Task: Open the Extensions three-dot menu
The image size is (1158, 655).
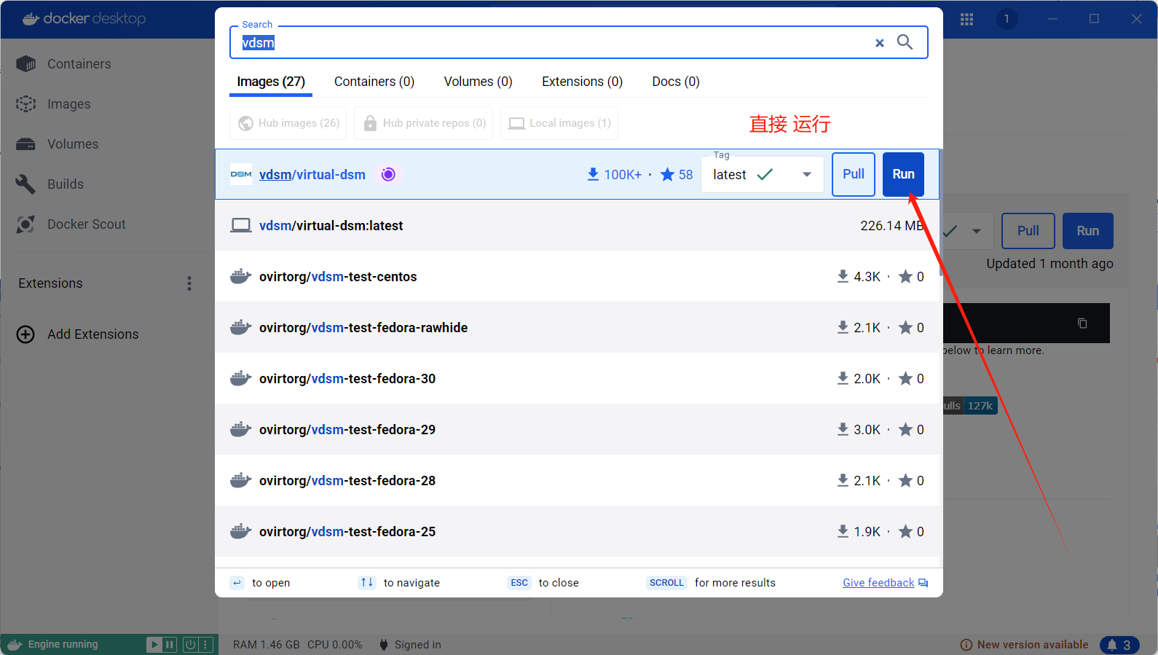Action: coord(189,283)
